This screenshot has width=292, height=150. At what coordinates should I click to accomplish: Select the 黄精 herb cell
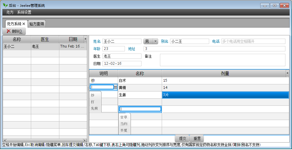point(140,88)
